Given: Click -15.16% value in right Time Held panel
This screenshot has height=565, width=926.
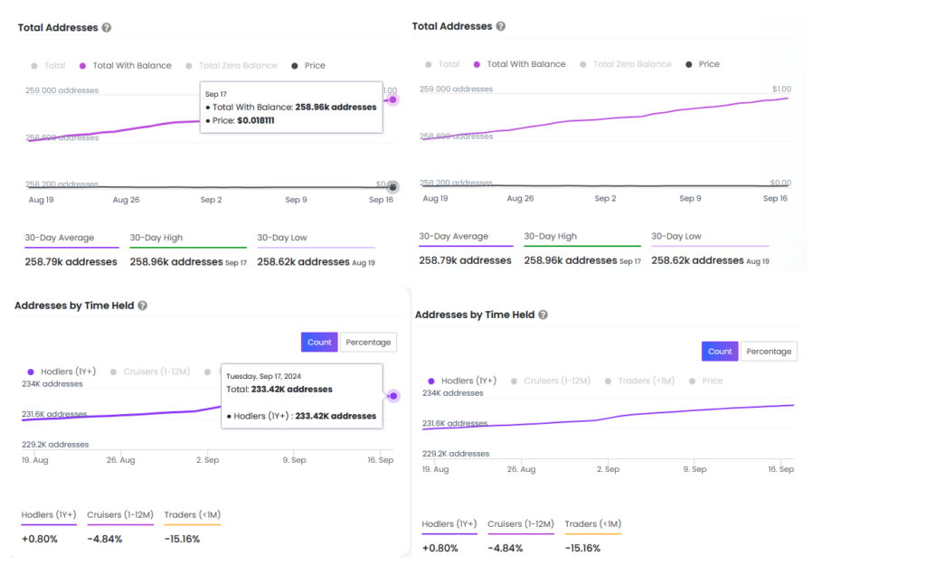Looking at the screenshot, I should pos(582,549).
